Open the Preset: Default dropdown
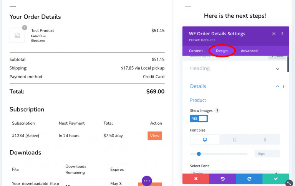Image resolution: width=295 pixels, height=186 pixels. 202,40
